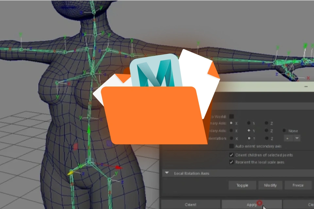Screen dimensions: 314x209
Task: Click the Orient button
Action: (190, 204)
